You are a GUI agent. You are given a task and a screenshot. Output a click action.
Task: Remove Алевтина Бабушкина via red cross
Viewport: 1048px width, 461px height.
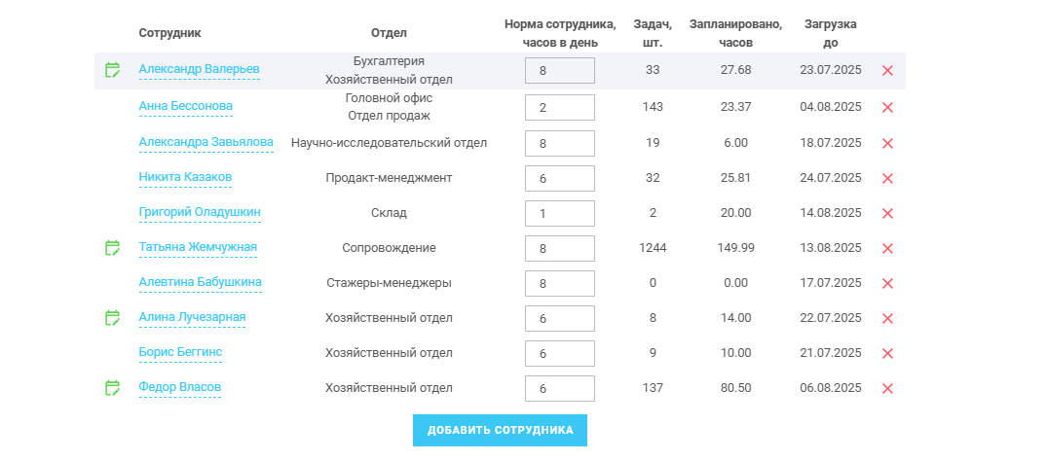887,284
